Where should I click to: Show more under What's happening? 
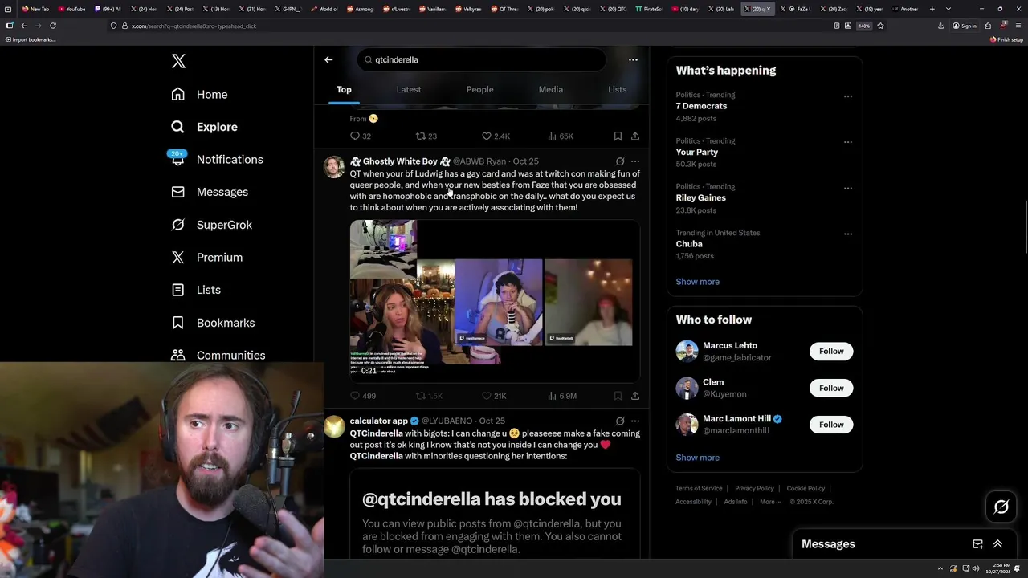(x=697, y=282)
